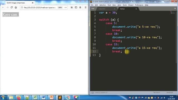The width and height of the screenshot is (178, 100).
Task: Click volume speaker icon in tray
Action: [164, 97]
